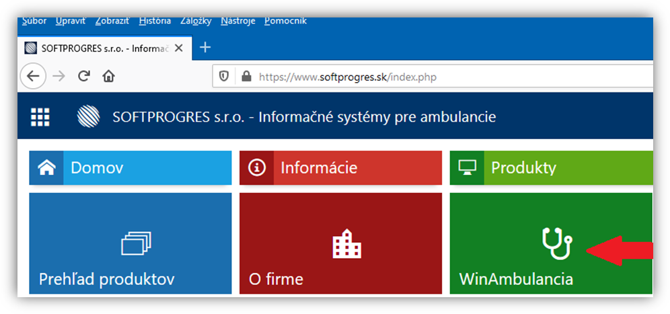Screen dimensions: 670x314
Task: Open the Upraviť menu
Action: 71,21
